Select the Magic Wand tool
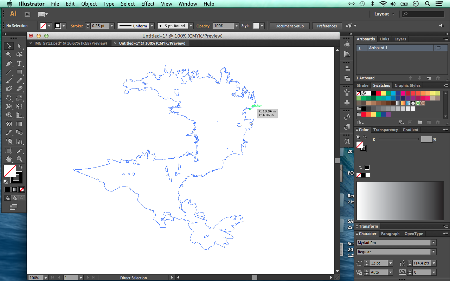Viewport: 450px width, 281px height. (9, 55)
